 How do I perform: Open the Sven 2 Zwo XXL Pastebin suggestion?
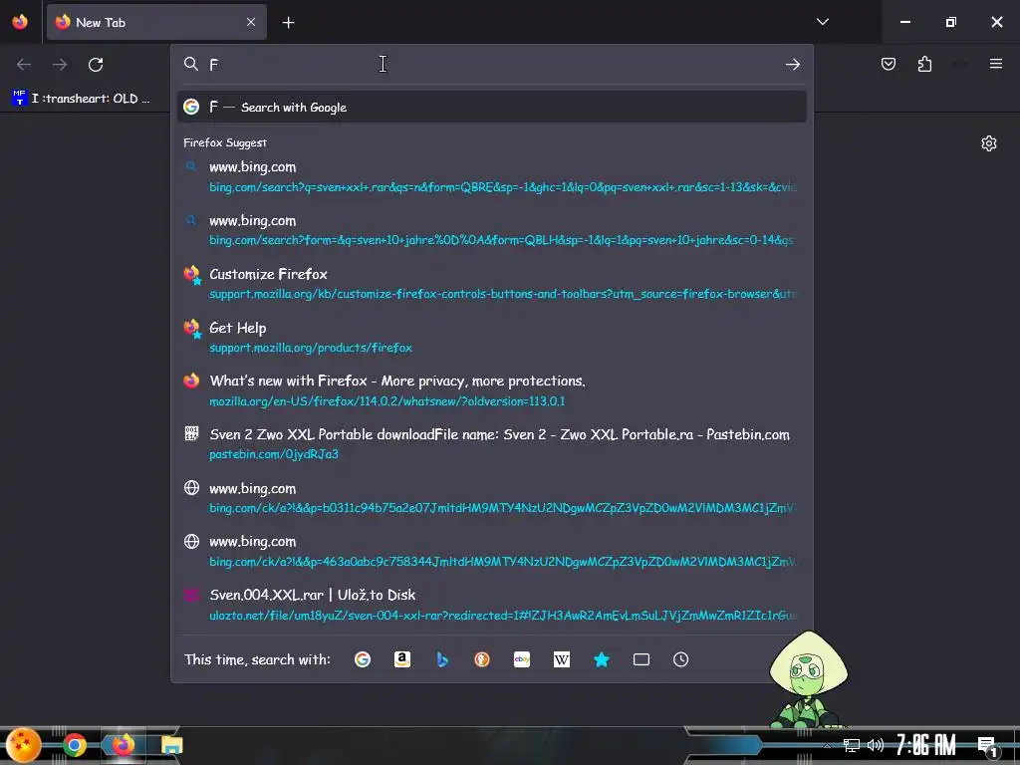click(492, 443)
